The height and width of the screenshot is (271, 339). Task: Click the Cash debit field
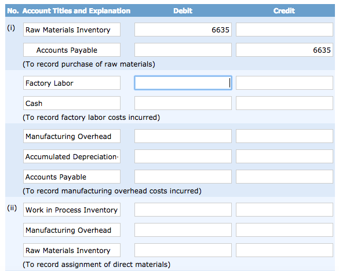click(x=183, y=103)
